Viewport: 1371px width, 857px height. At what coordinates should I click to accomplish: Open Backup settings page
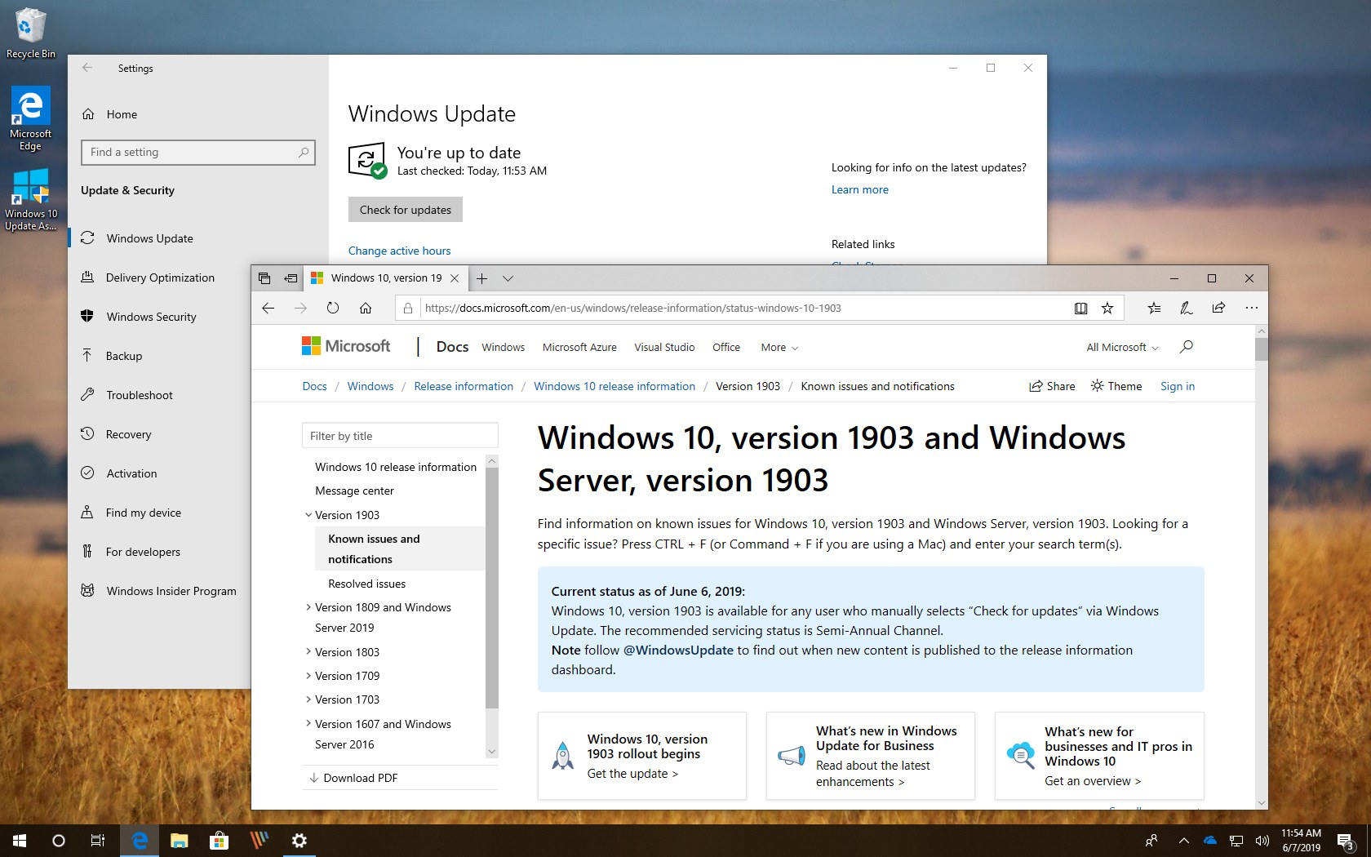point(123,356)
